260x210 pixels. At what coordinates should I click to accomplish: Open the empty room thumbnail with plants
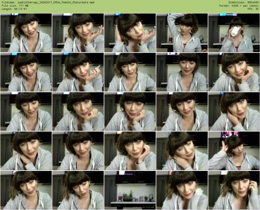pos(130,190)
